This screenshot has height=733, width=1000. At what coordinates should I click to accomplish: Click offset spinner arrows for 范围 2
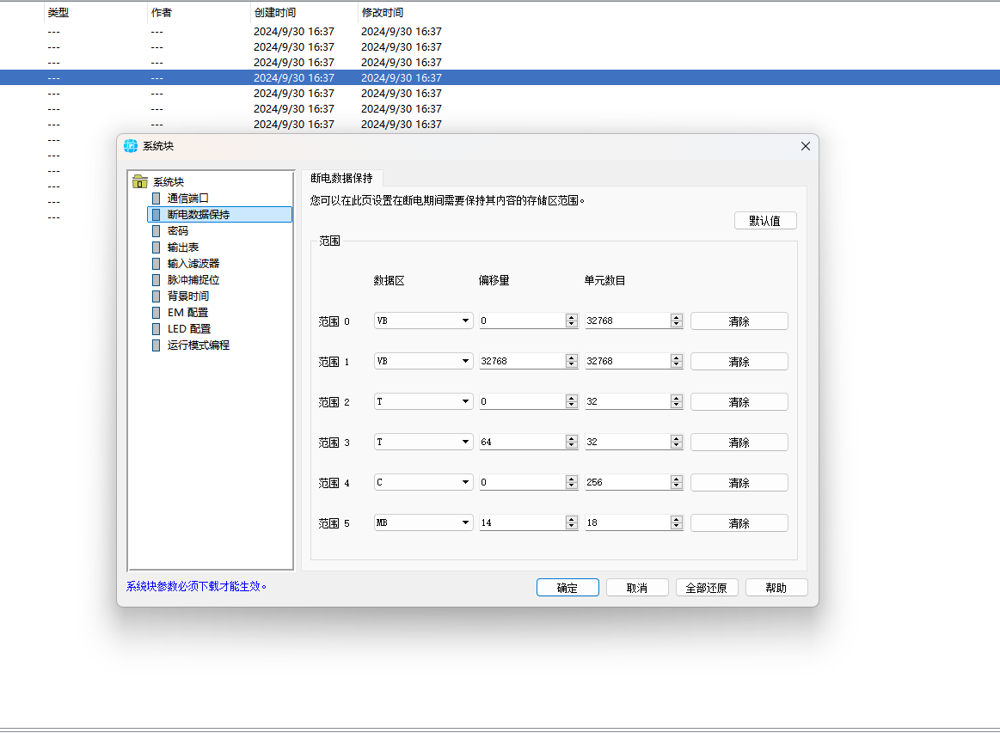(x=572, y=401)
